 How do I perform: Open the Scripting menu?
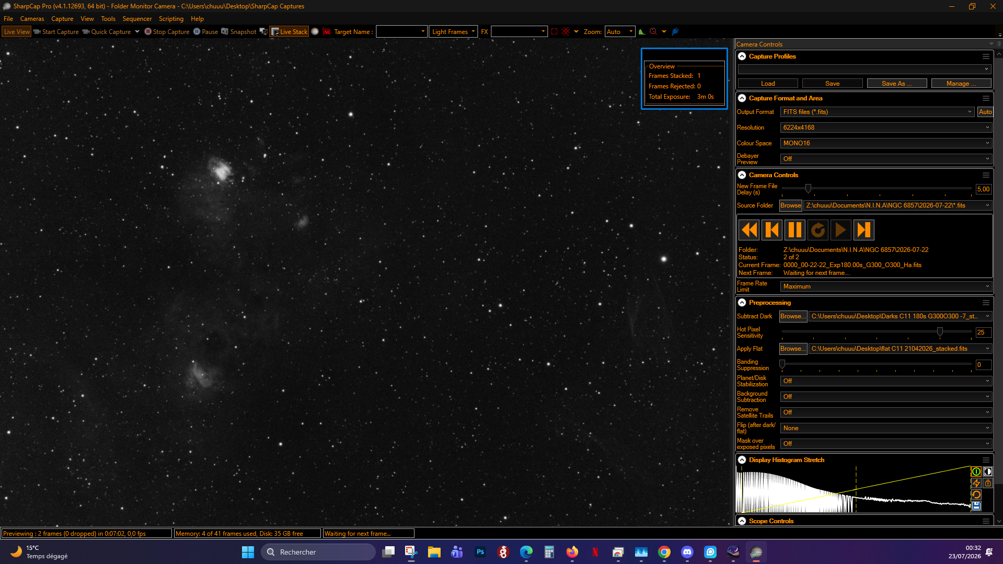tap(171, 19)
